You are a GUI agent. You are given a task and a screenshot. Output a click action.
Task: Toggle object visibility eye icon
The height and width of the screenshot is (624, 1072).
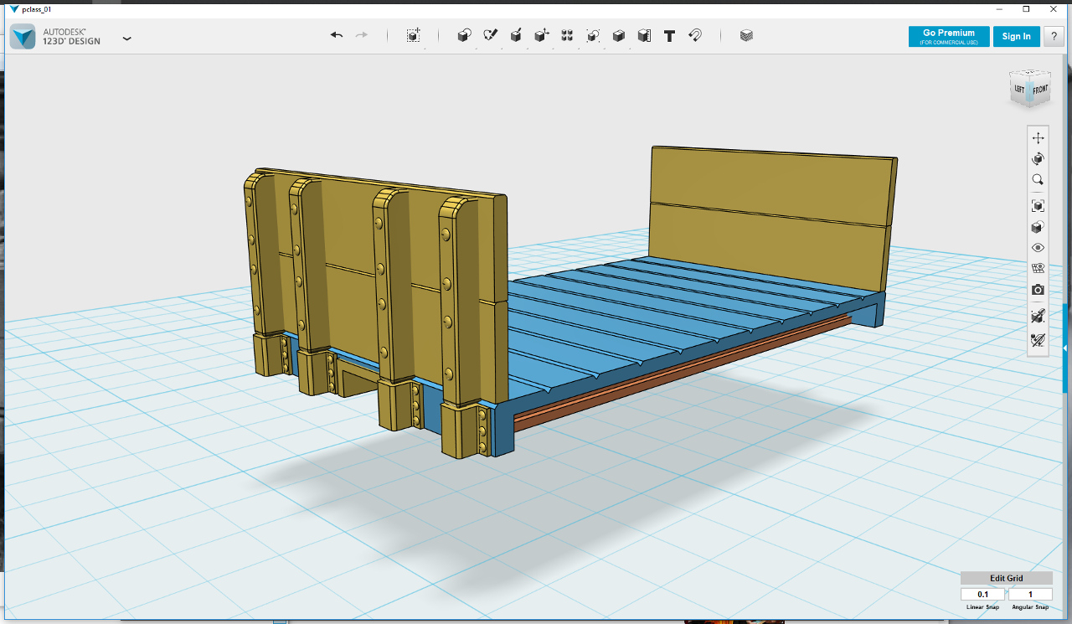(x=1038, y=248)
